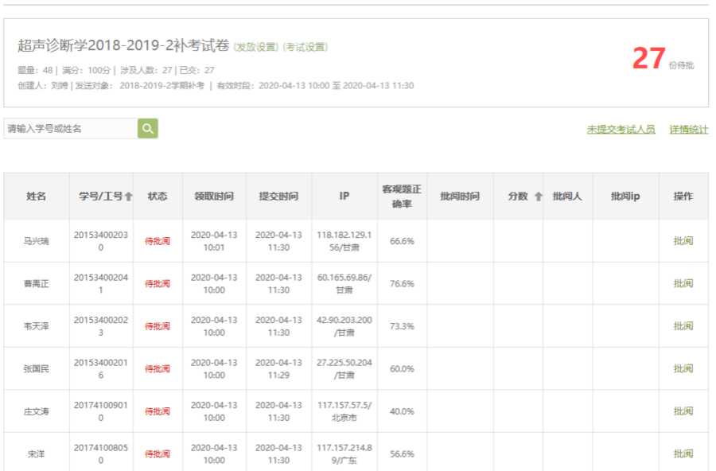This screenshot has width=716, height=471.
Task: Sort by 学号/工号 arrow icon
Action: 129,197
